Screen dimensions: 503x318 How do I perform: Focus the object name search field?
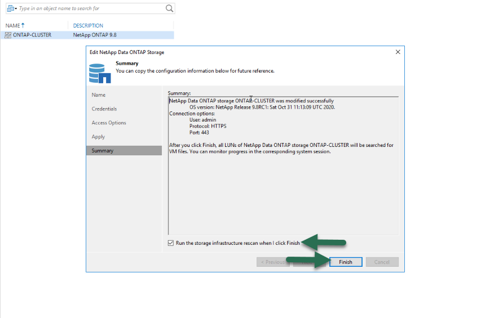(91, 8)
